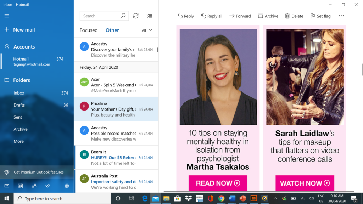Open People from bottom navigation bar

point(34,186)
